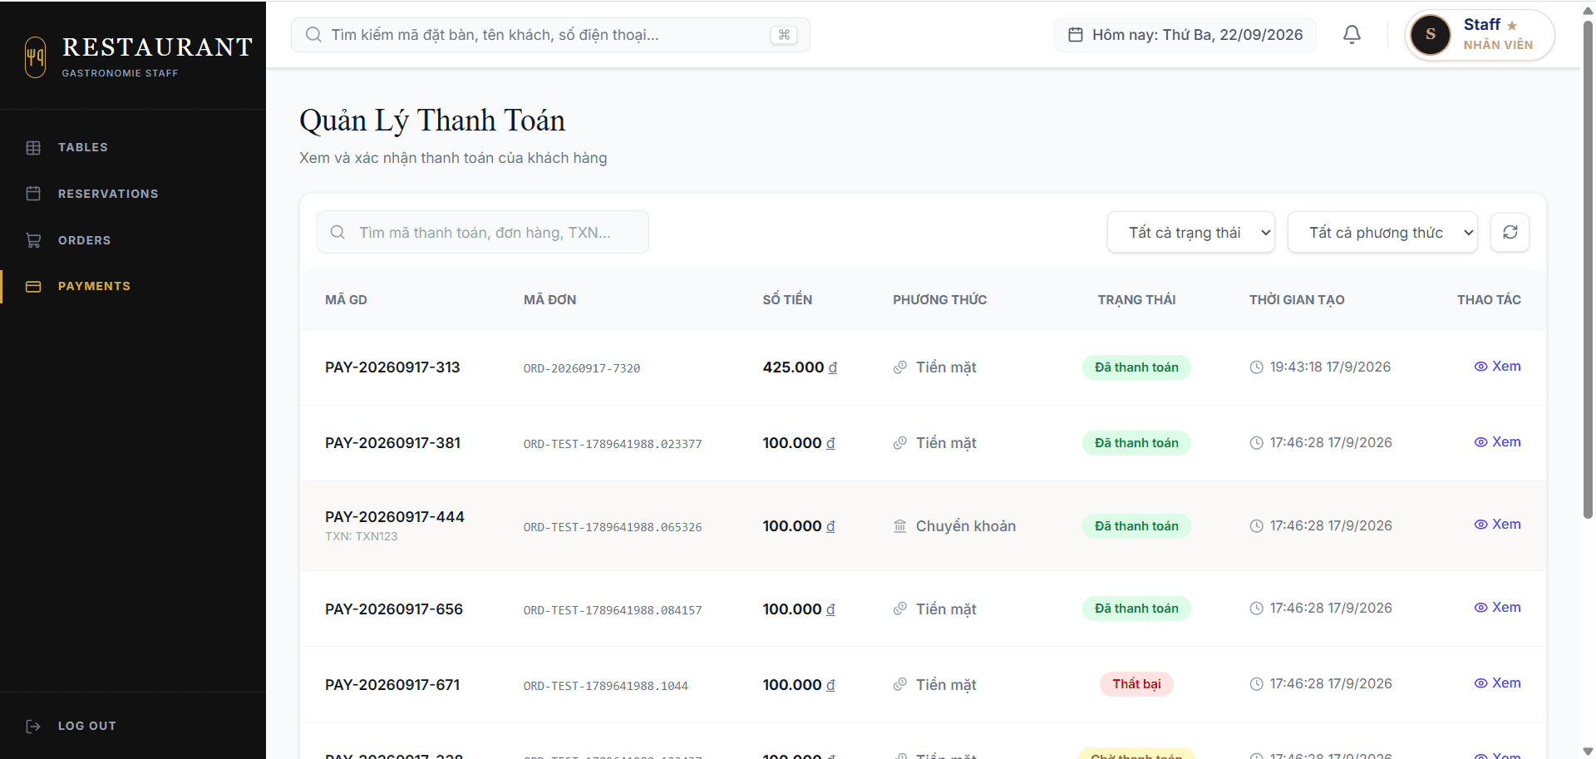Click order code ORD-20260917-7320
This screenshot has height=759, width=1596.
pyautogui.click(x=582, y=368)
